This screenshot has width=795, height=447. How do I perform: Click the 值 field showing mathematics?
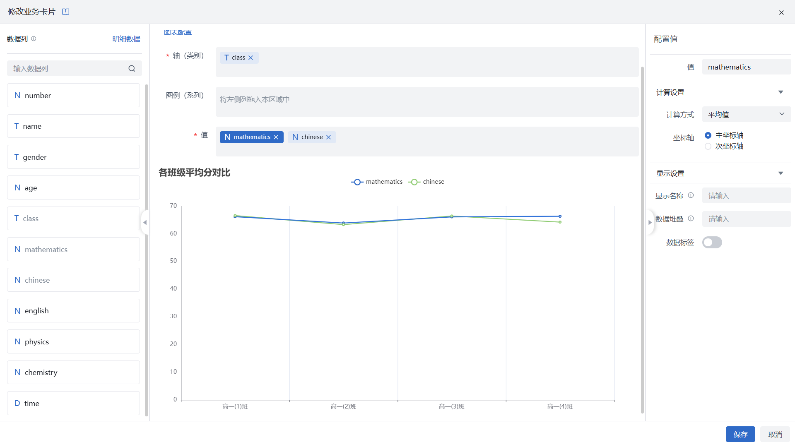pyautogui.click(x=746, y=67)
